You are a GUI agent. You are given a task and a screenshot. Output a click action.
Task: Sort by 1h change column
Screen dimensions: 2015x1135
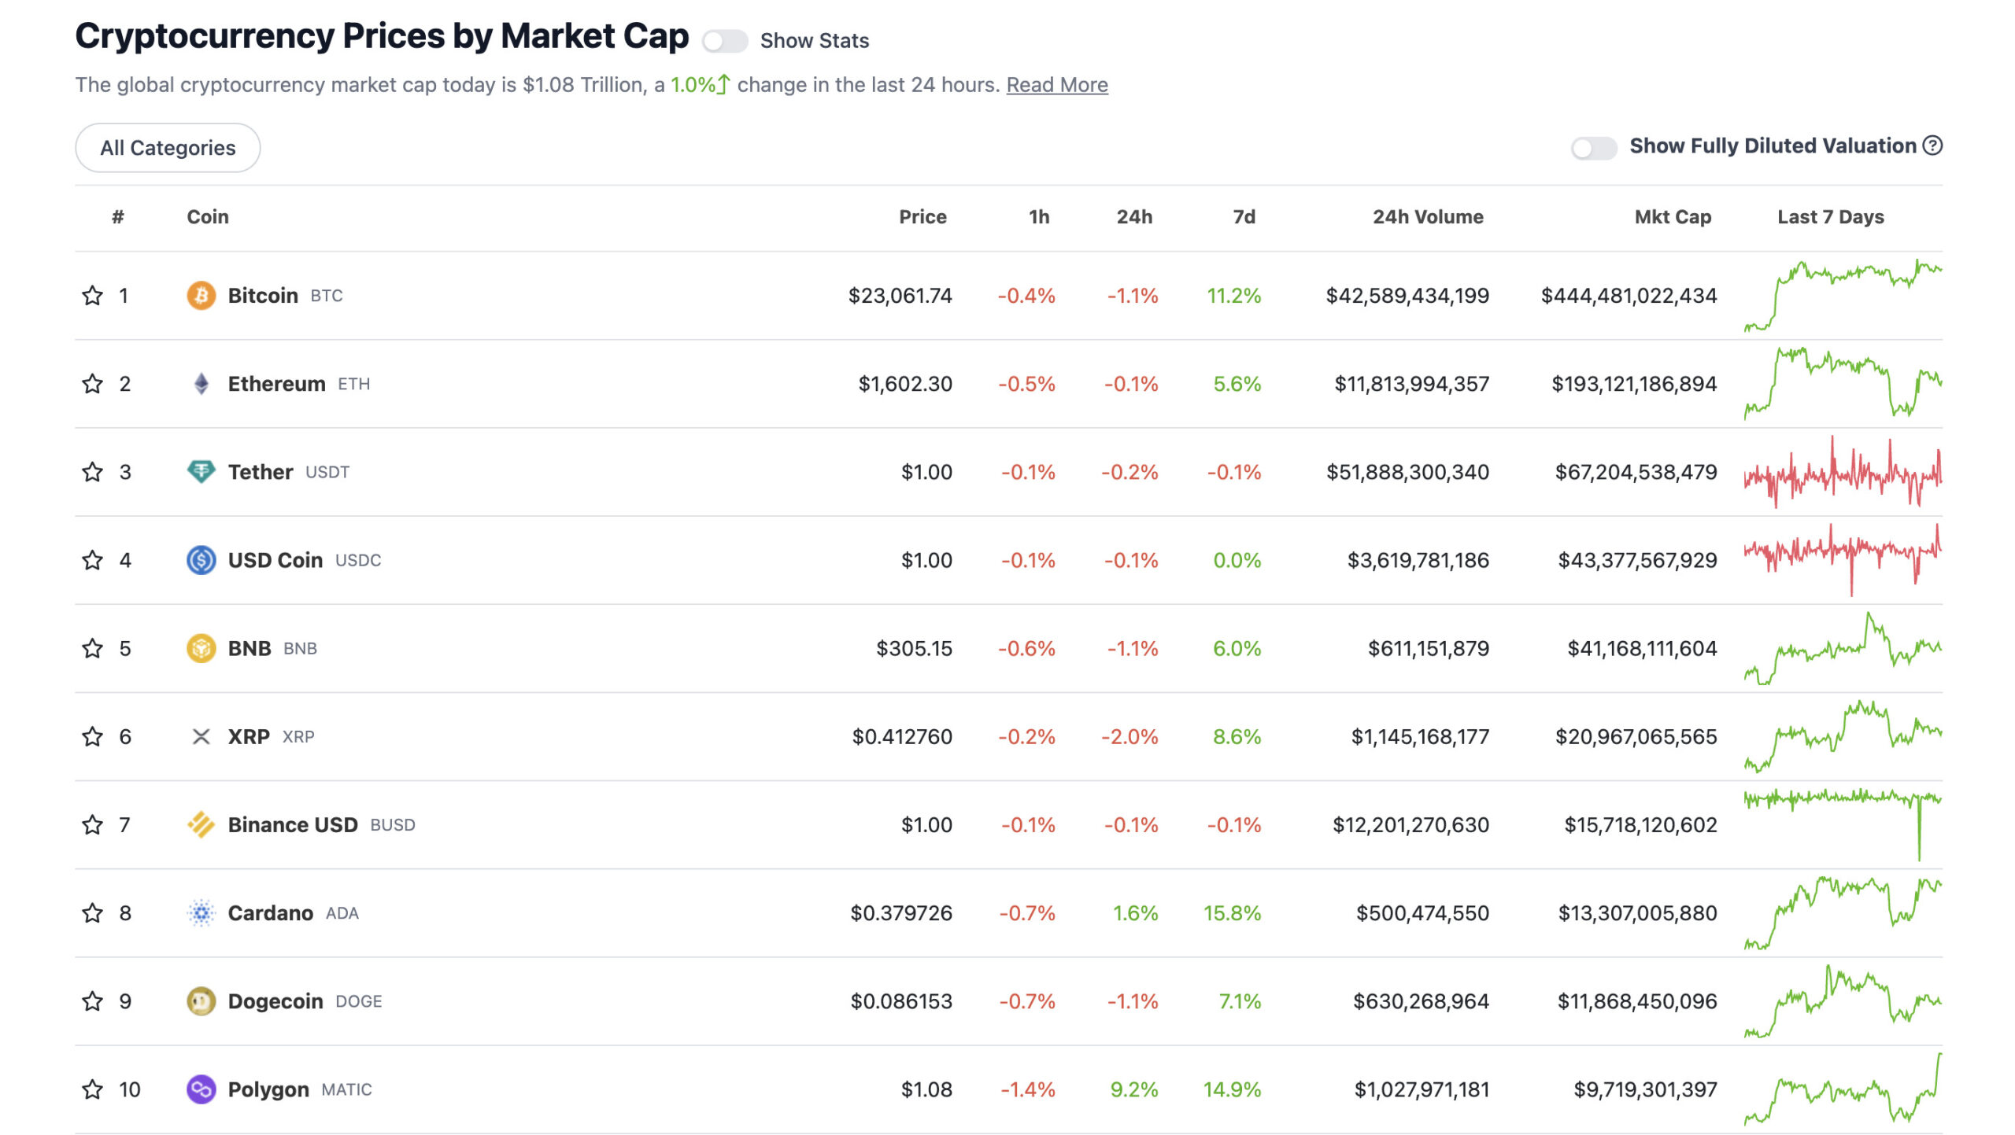pos(1039,217)
